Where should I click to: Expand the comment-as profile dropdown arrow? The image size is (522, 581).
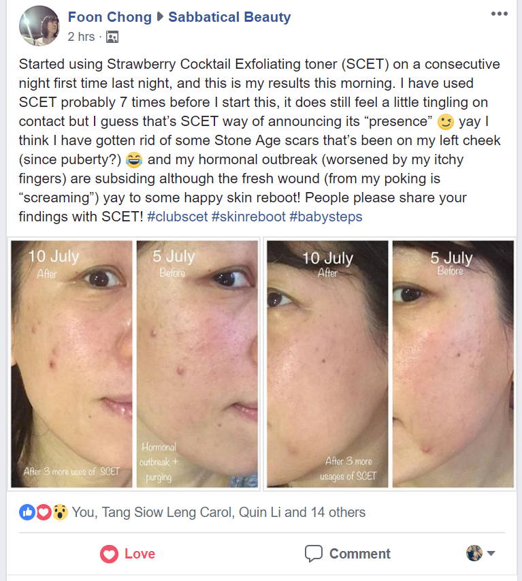click(x=491, y=553)
